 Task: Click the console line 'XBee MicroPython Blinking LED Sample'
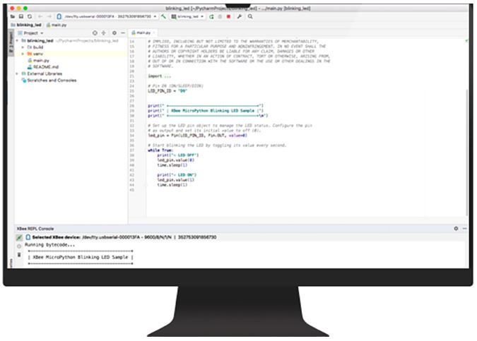(x=81, y=257)
